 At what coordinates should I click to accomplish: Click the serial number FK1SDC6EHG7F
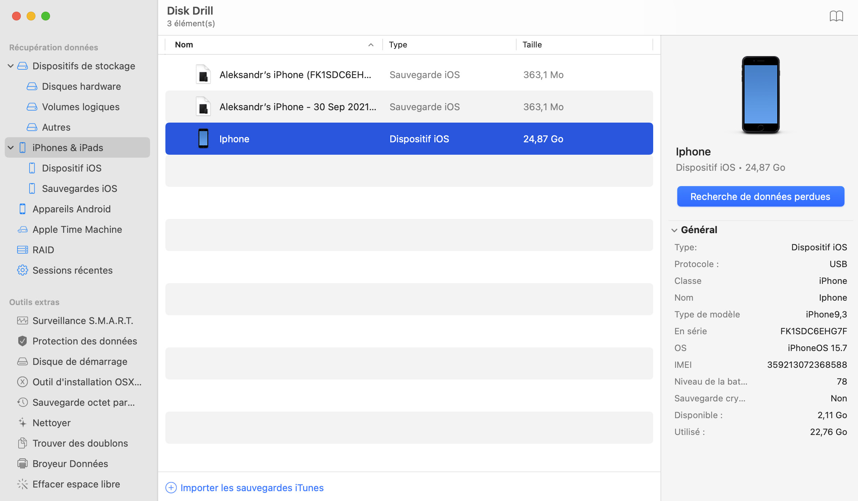click(813, 331)
